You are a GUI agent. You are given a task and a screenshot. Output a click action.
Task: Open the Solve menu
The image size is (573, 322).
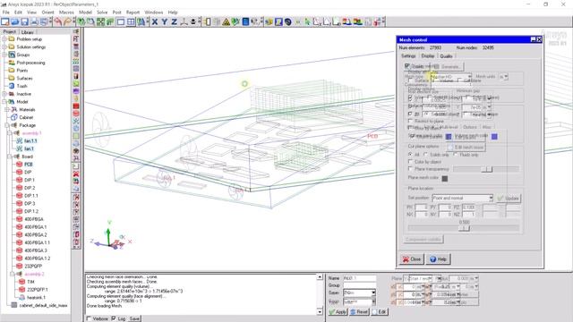(x=102, y=12)
